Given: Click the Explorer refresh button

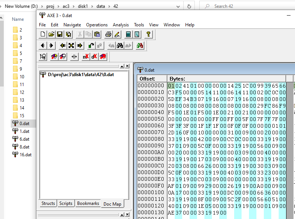Looking at the screenshot, I should coord(189,6).
